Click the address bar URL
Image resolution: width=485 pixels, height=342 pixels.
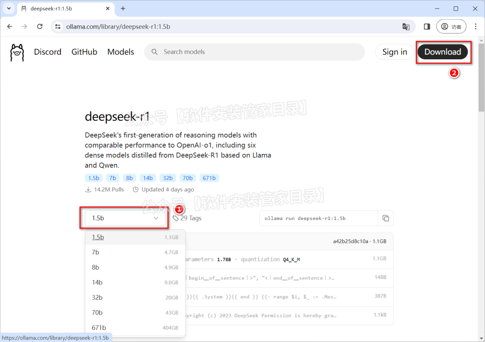118,26
